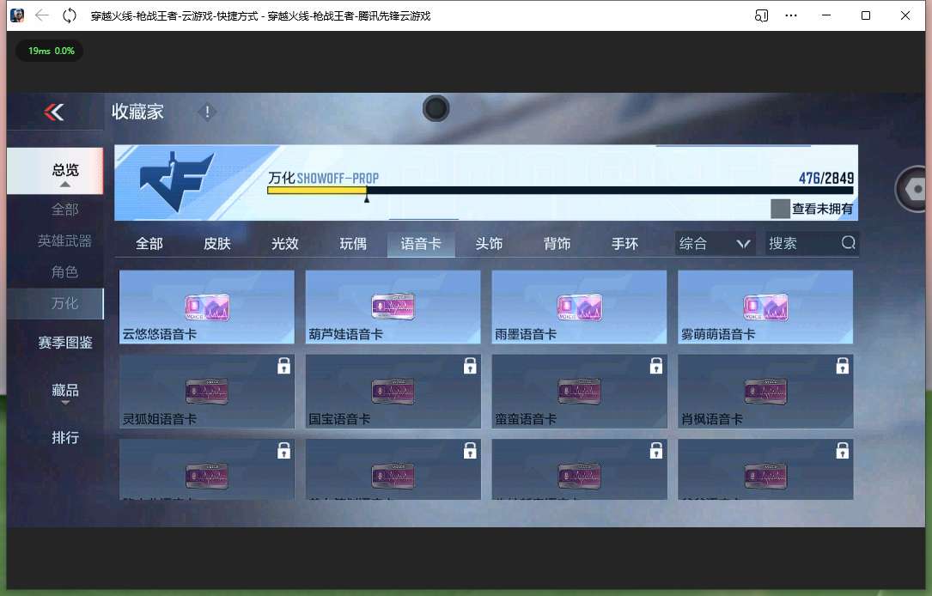932x596 pixels.
Task: Switch to the 背饰 tab
Action: (557, 244)
